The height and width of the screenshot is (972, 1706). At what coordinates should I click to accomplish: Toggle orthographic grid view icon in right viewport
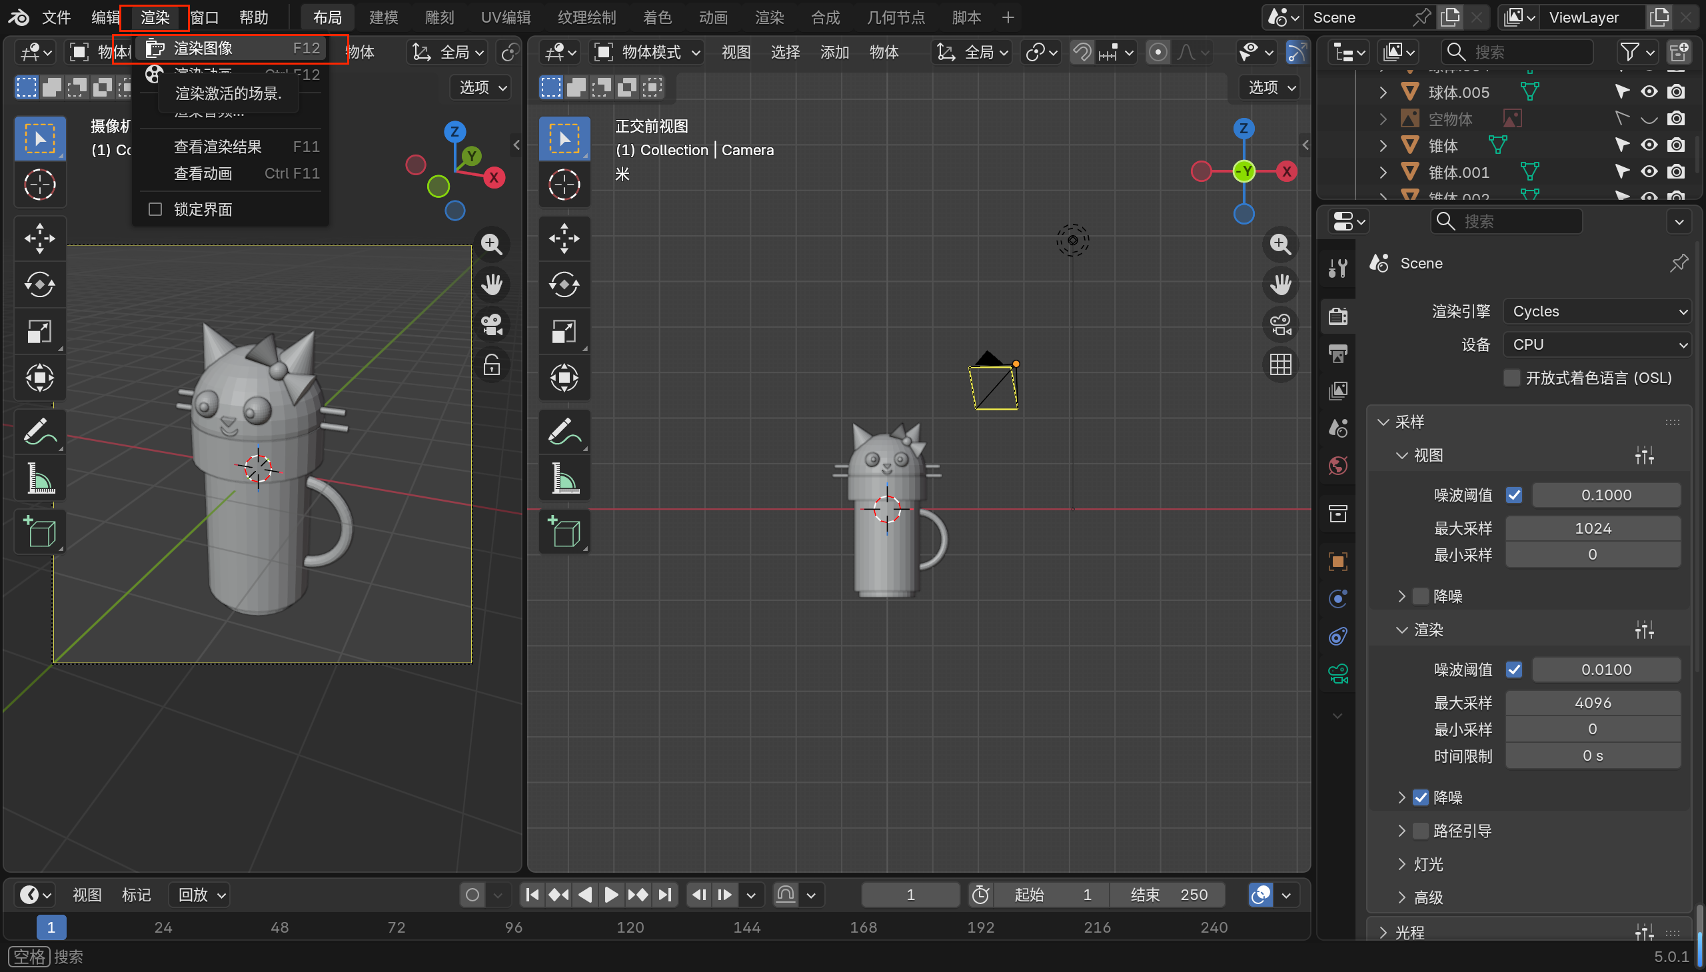[x=1280, y=365]
